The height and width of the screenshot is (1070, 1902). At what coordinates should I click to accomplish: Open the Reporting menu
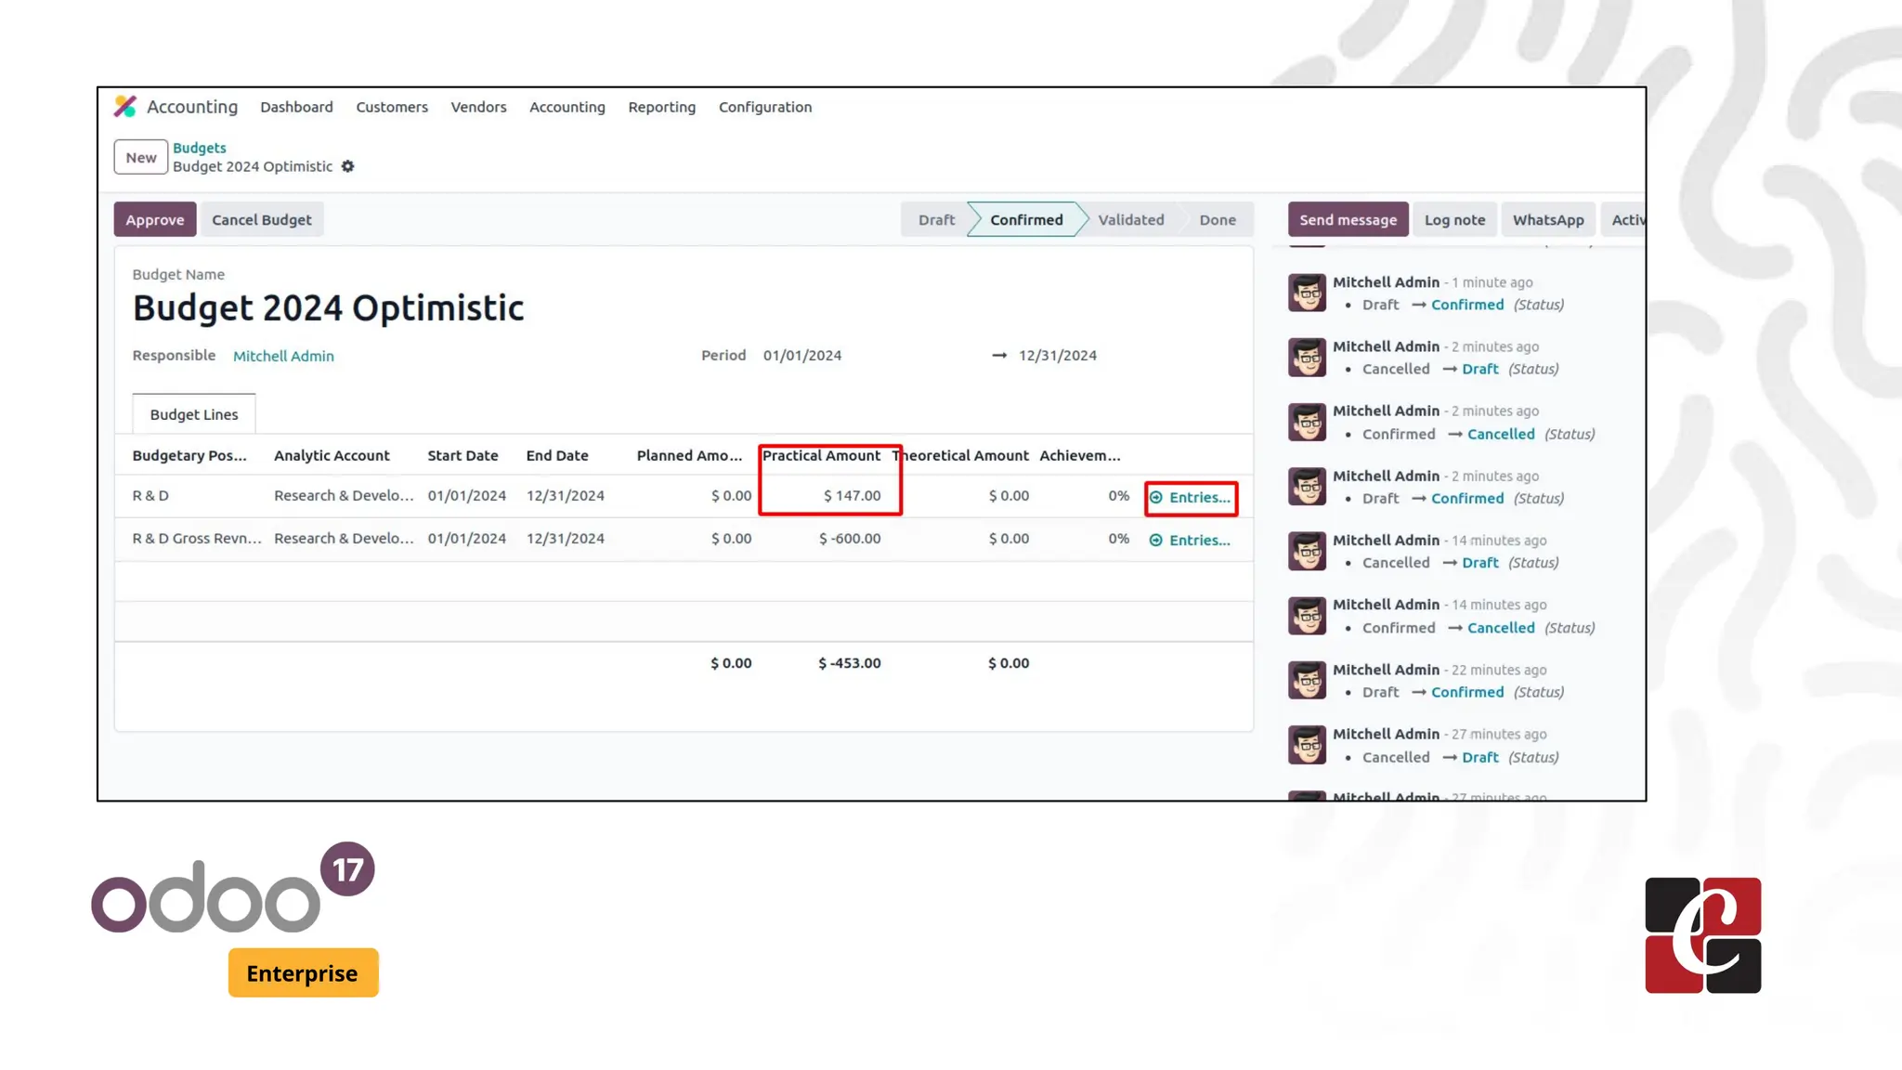click(x=661, y=107)
